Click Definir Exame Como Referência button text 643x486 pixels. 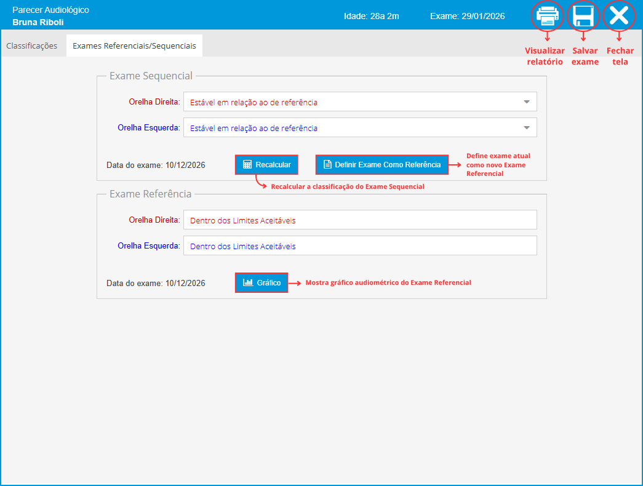point(388,165)
